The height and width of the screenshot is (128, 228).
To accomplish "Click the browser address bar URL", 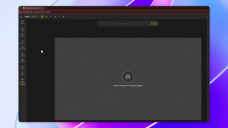I will pos(42,12).
